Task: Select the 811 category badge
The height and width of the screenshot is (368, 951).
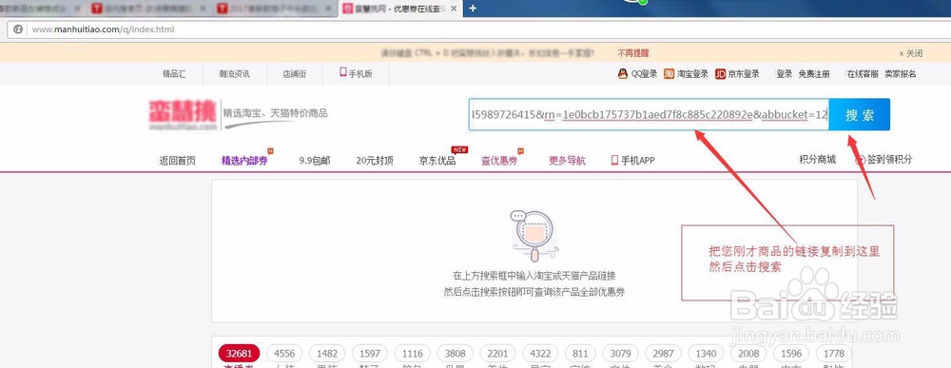Action: (580, 354)
